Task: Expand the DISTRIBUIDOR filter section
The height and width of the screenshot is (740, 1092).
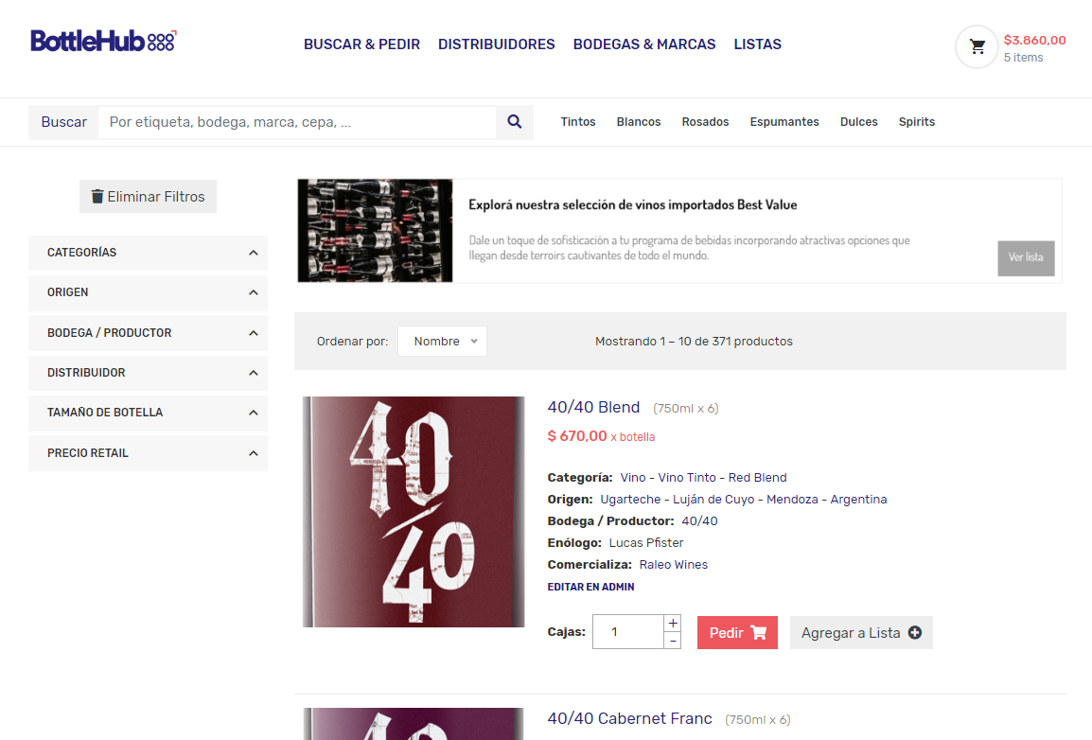Action: click(148, 373)
